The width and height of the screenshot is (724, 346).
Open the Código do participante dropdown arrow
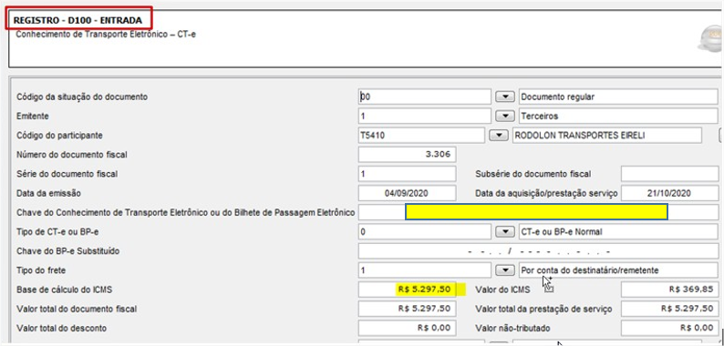[x=499, y=136]
